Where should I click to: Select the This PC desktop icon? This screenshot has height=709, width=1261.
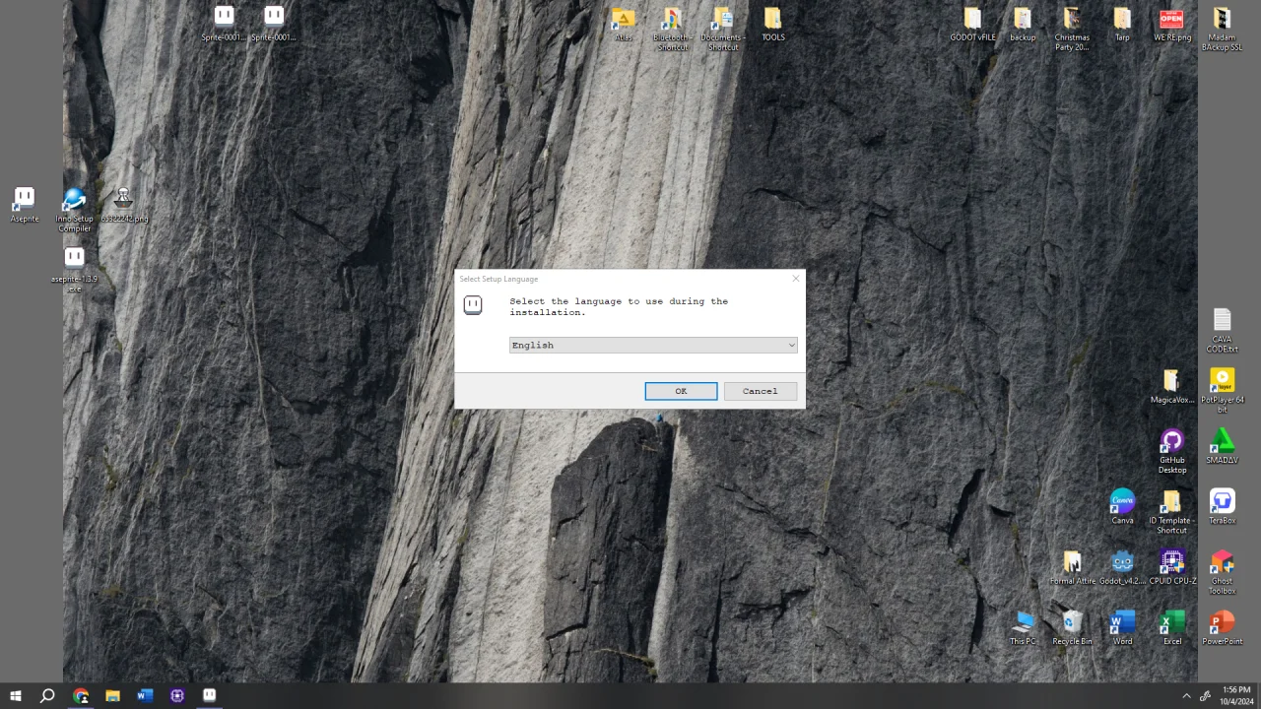pos(1023,627)
